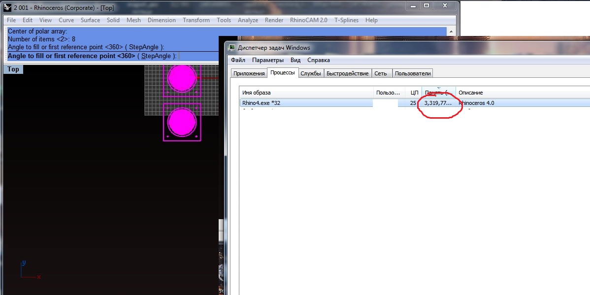
Task: Sort processes by Описание column header
Action: click(522, 93)
